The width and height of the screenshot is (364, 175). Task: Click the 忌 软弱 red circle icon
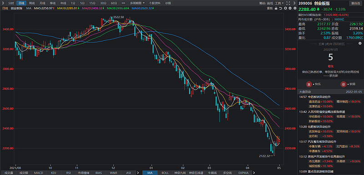pos(343,84)
